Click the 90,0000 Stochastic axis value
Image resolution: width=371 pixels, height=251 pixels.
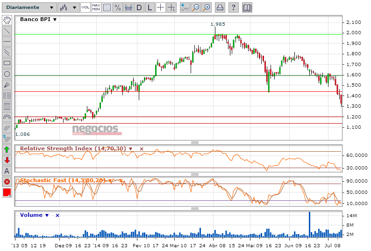[357, 181]
